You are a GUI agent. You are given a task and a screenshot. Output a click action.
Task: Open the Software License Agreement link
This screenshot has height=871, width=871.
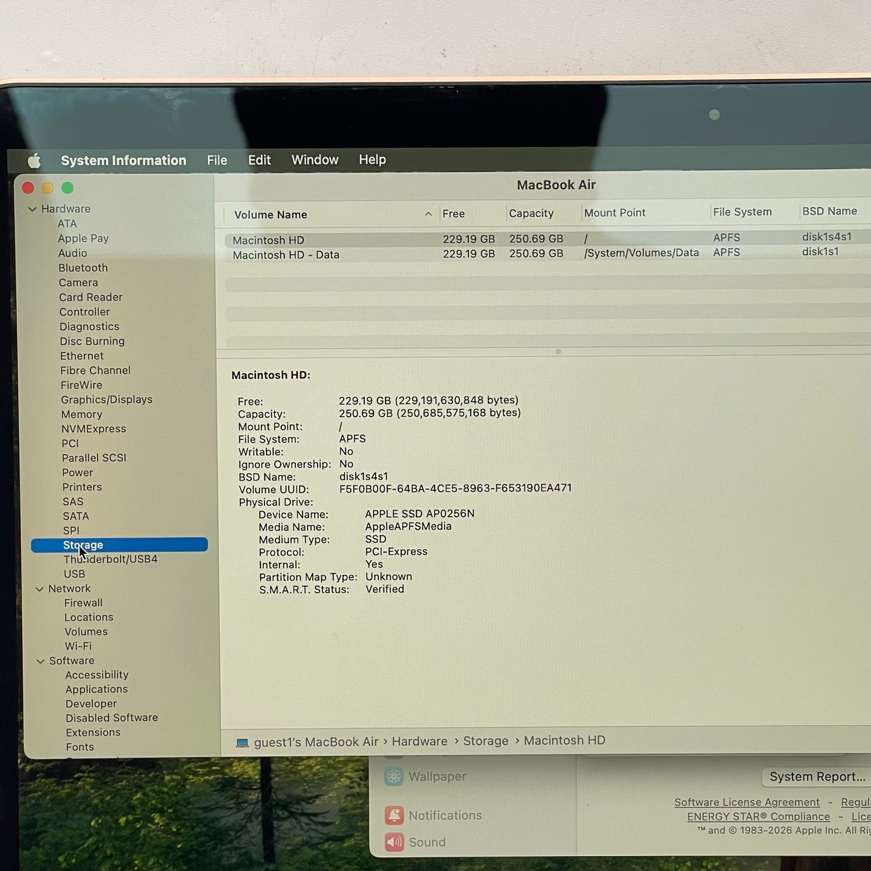(x=747, y=802)
